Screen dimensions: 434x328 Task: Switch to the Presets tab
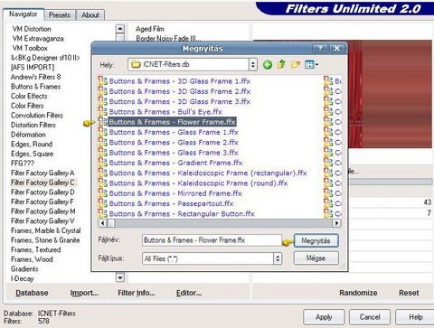(x=60, y=15)
